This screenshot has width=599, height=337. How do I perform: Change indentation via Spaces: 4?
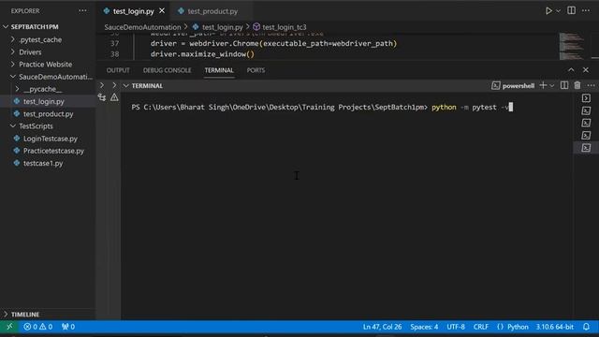pos(424,327)
